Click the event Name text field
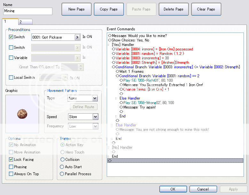The width and height of the screenshot is (249, 195). click(28, 11)
